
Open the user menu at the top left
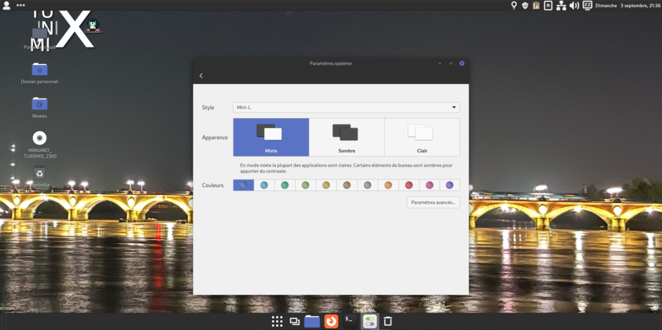pyautogui.click(x=7, y=6)
